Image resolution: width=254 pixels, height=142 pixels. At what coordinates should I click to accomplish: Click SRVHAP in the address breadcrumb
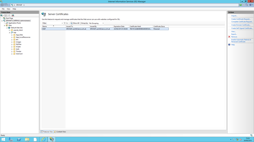point(19,5)
